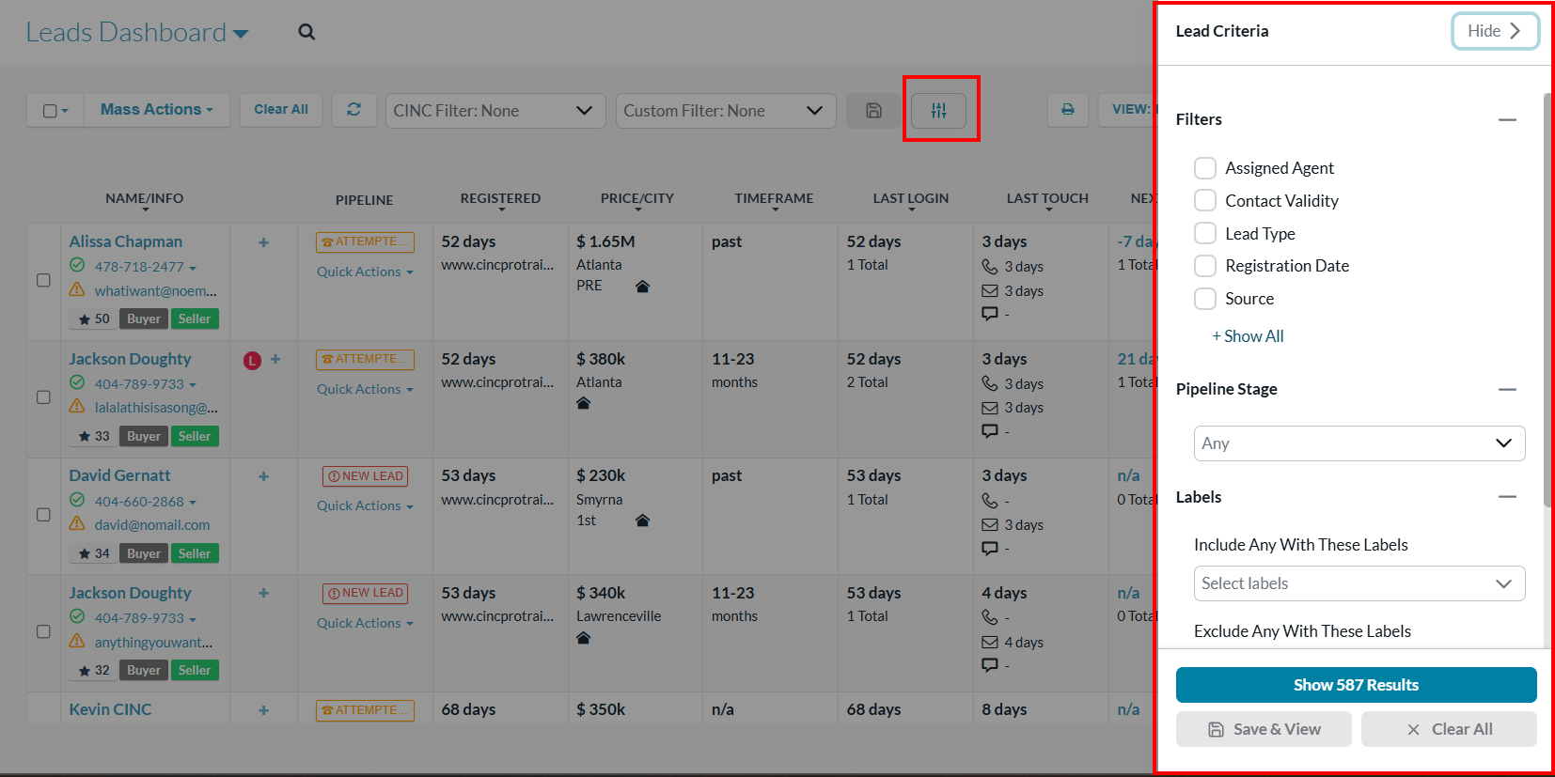Collapse the Filters section

1507,120
